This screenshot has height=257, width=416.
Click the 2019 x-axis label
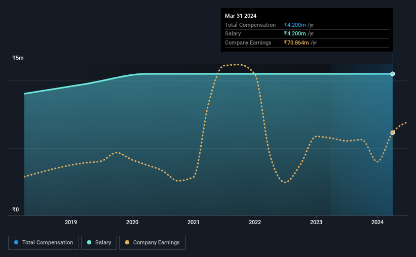pyautogui.click(x=71, y=222)
